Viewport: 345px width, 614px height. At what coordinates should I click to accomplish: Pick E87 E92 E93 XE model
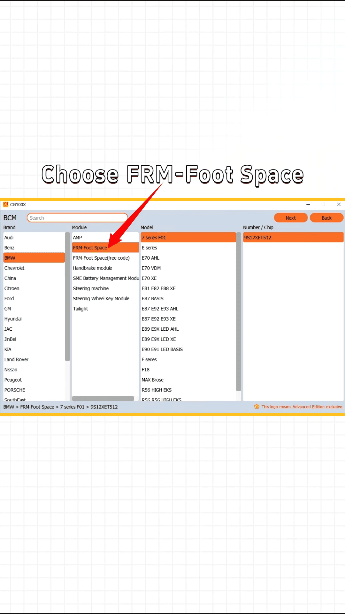pyautogui.click(x=188, y=319)
